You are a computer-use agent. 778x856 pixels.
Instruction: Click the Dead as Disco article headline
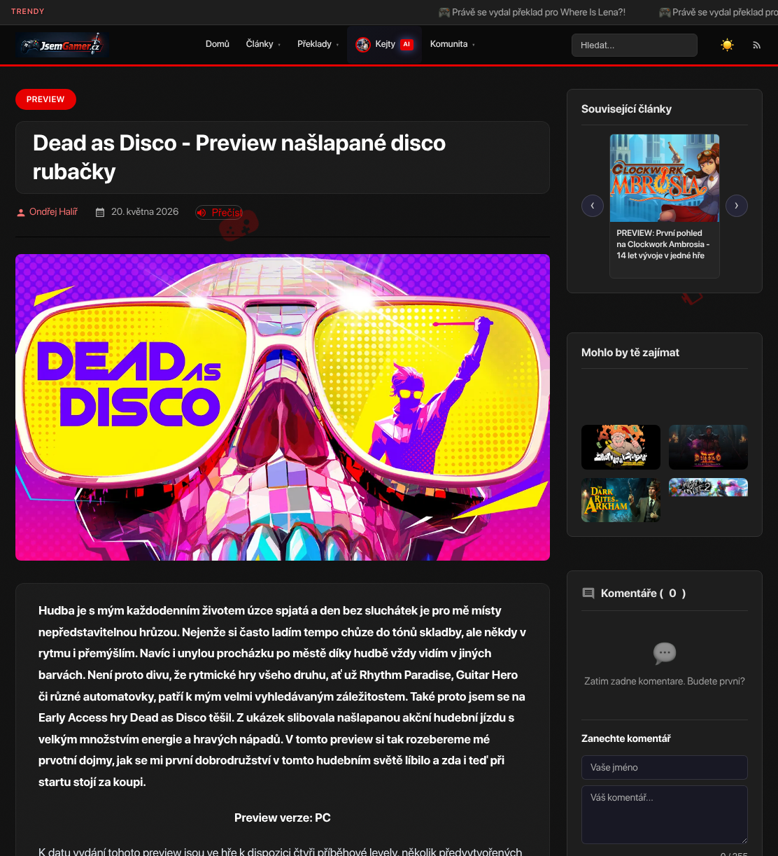[239, 157]
